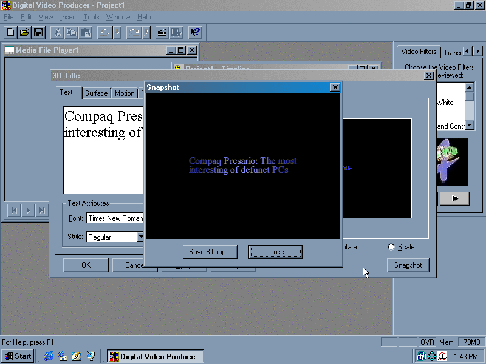486x364 pixels.
Task: Switch to the Motion tab in 3D Title
Action: tap(125, 93)
